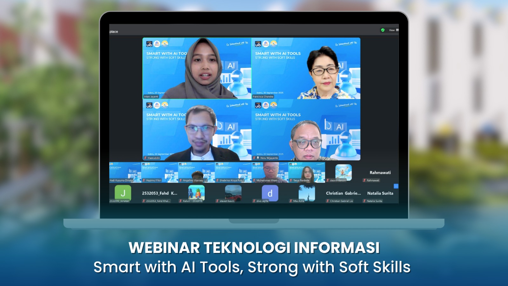The height and width of the screenshot is (286, 508).
Task: Select Tasya Pardede's video thumbnail
Action: pyautogui.click(x=306, y=172)
